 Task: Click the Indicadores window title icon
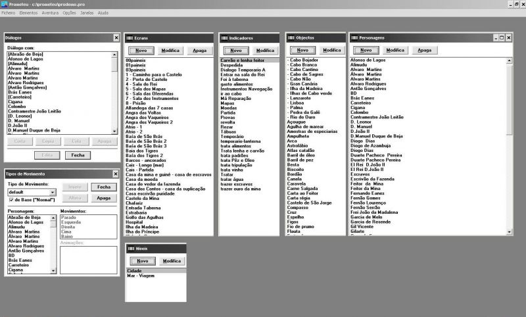point(224,38)
